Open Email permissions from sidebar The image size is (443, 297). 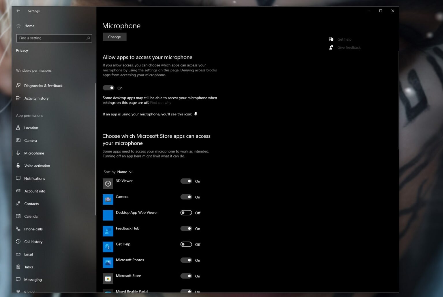(x=29, y=254)
